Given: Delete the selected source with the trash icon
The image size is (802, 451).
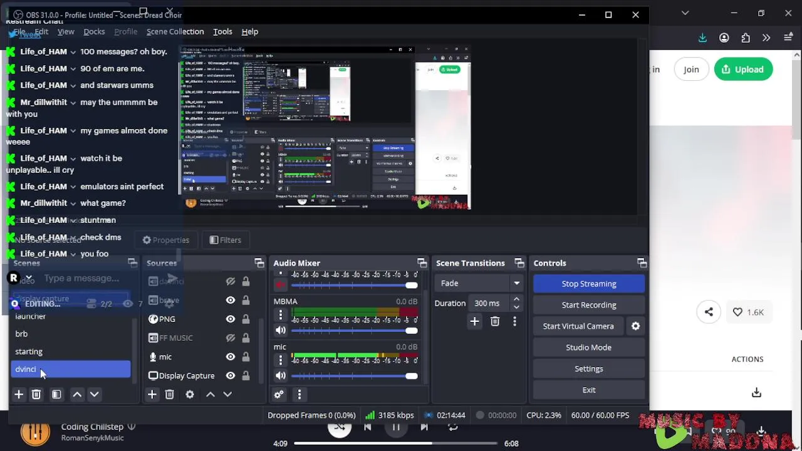Looking at the screenshot, I should (169, 394).
